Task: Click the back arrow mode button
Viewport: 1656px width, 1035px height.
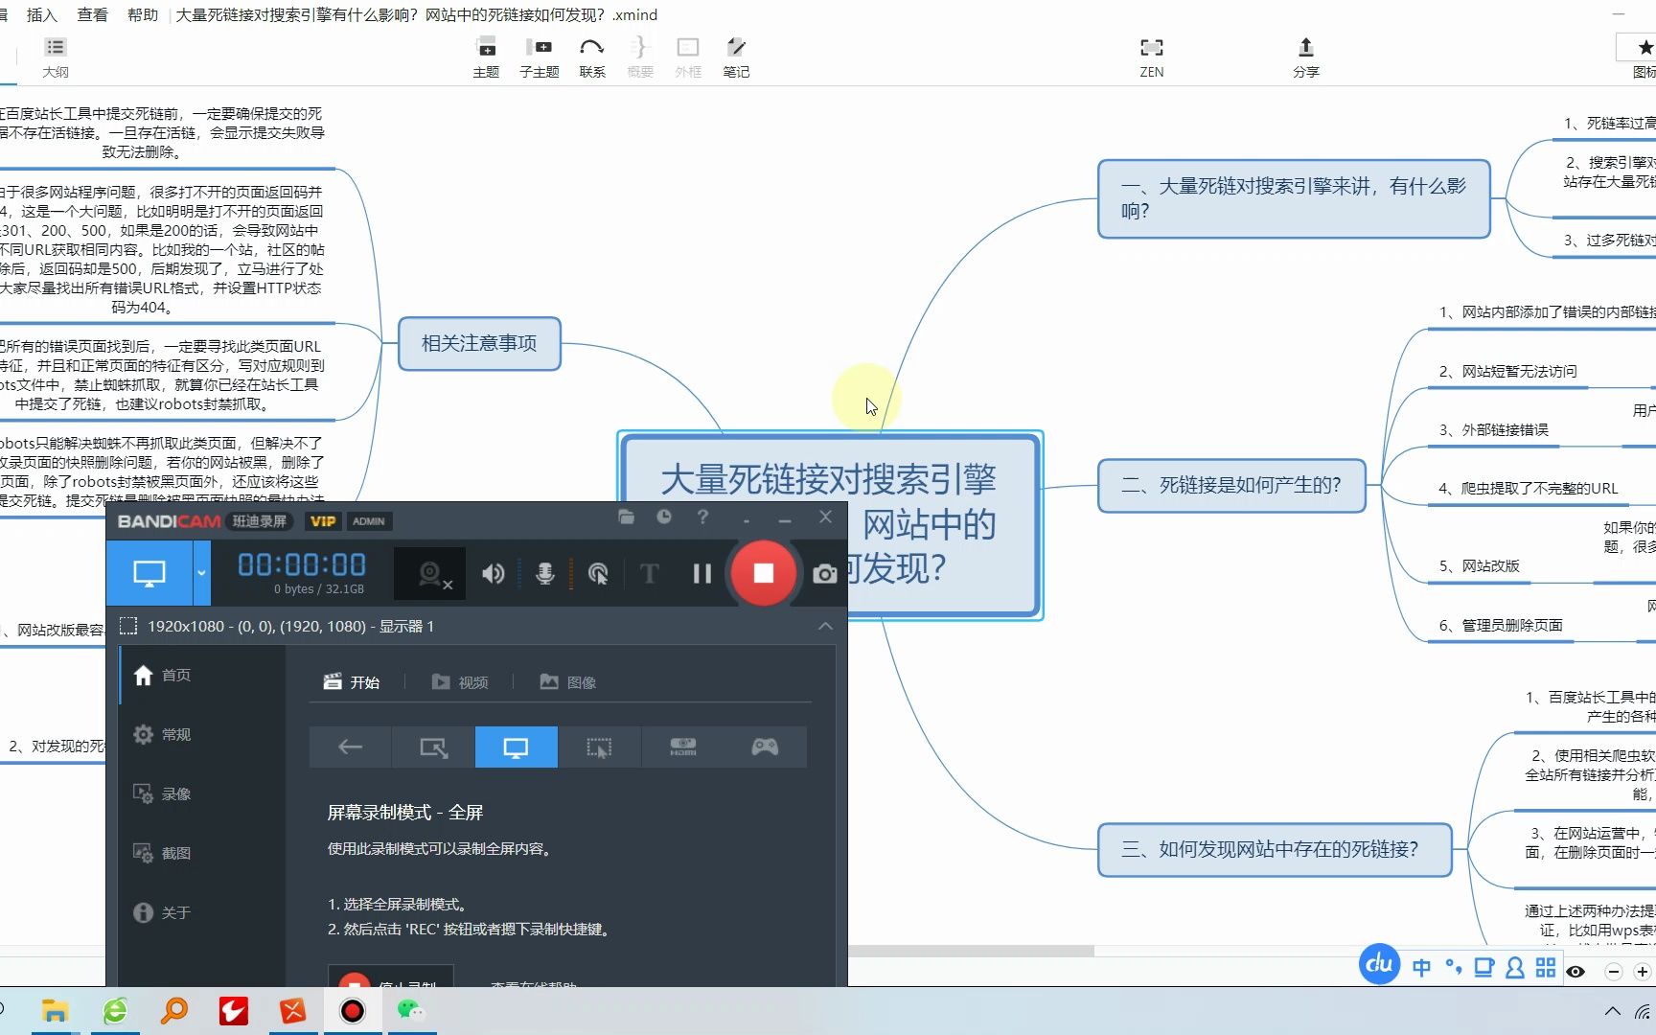Action: click(x=350, y=747)
